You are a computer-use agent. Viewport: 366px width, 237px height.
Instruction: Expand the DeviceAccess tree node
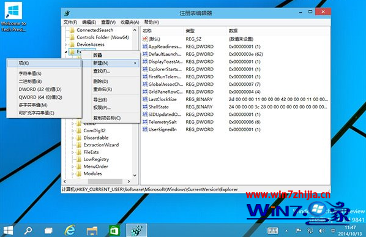click(66, 44)
